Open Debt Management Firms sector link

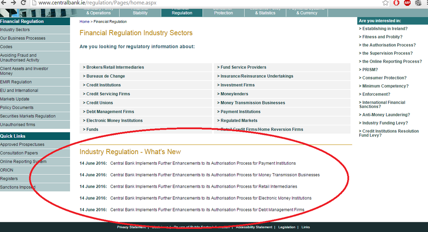(146, 112)
